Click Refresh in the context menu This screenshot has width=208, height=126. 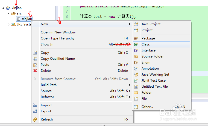click(x=47, y=119)
